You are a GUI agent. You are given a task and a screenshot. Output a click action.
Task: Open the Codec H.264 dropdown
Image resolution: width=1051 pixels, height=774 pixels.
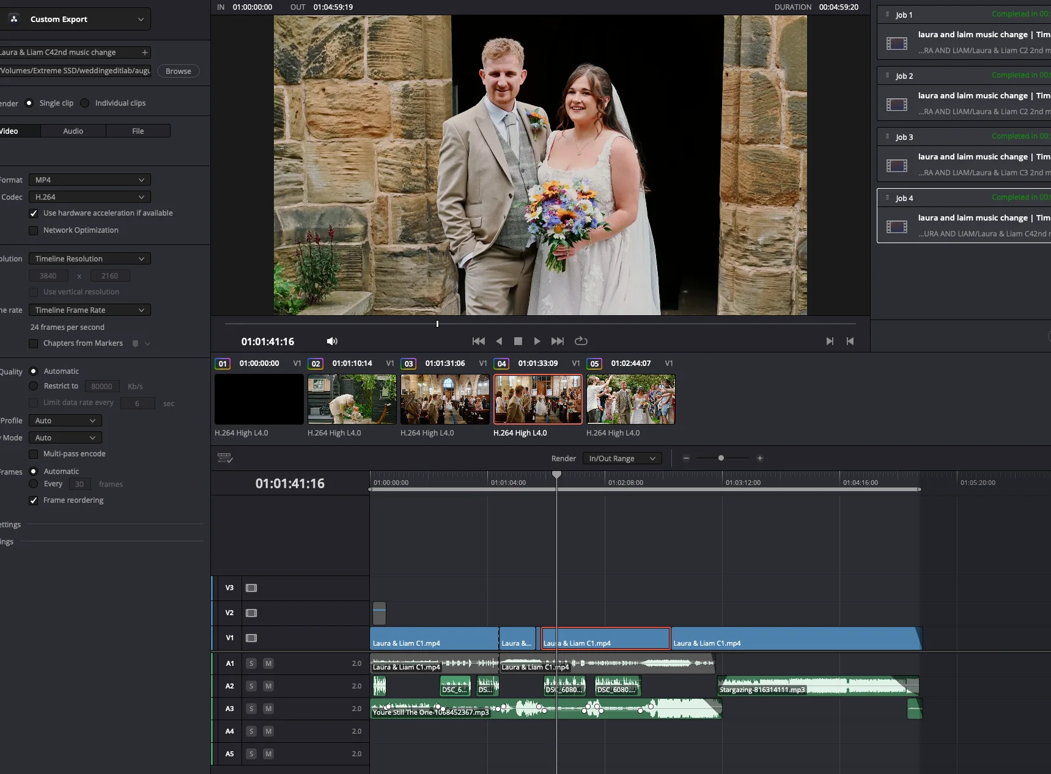[x=89, y=197]
